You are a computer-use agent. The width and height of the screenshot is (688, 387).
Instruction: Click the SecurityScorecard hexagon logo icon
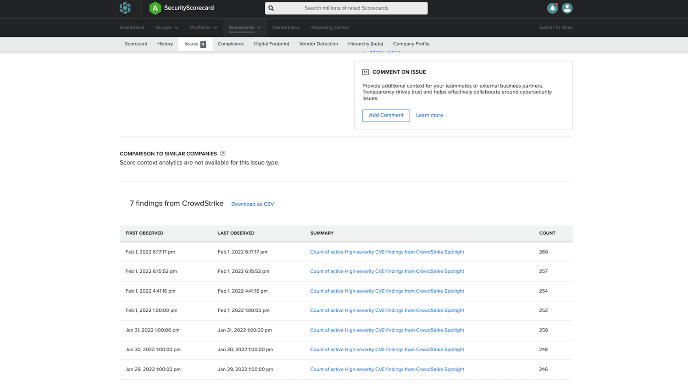(125, 8)
